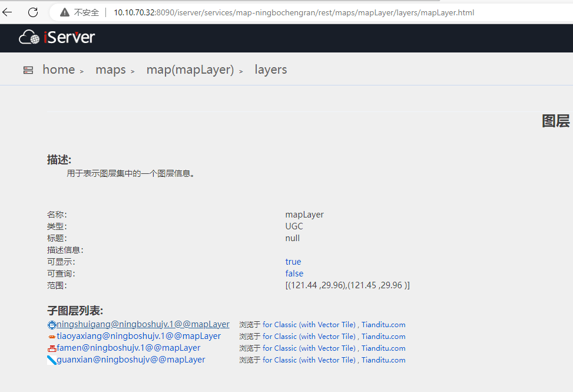Open map(mapLayer) breadcrumb item
Screen dimensions: 573x392
coord(190,70)
